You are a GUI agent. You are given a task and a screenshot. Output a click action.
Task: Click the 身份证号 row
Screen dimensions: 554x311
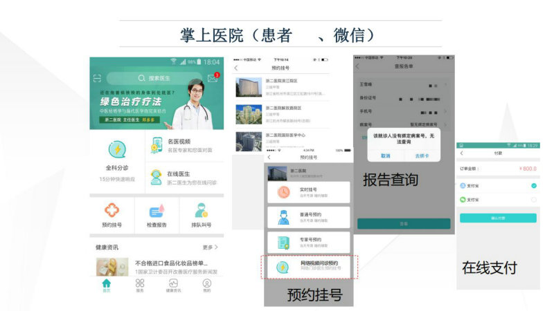[404, 98]
